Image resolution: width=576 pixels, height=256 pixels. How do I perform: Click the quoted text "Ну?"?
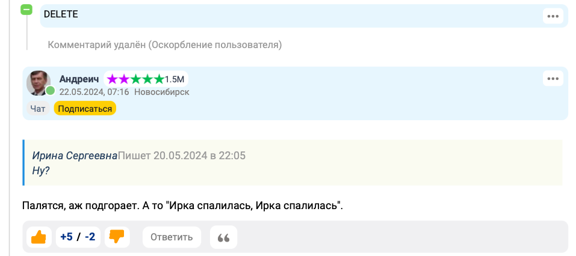pyautogui.click(x=41, y=170)
